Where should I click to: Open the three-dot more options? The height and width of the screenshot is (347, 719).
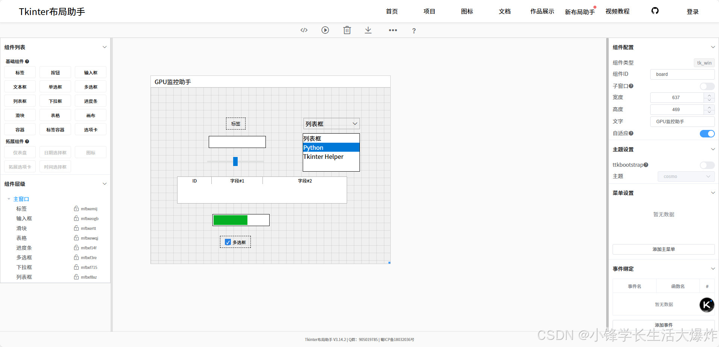(x=393, y=30)
